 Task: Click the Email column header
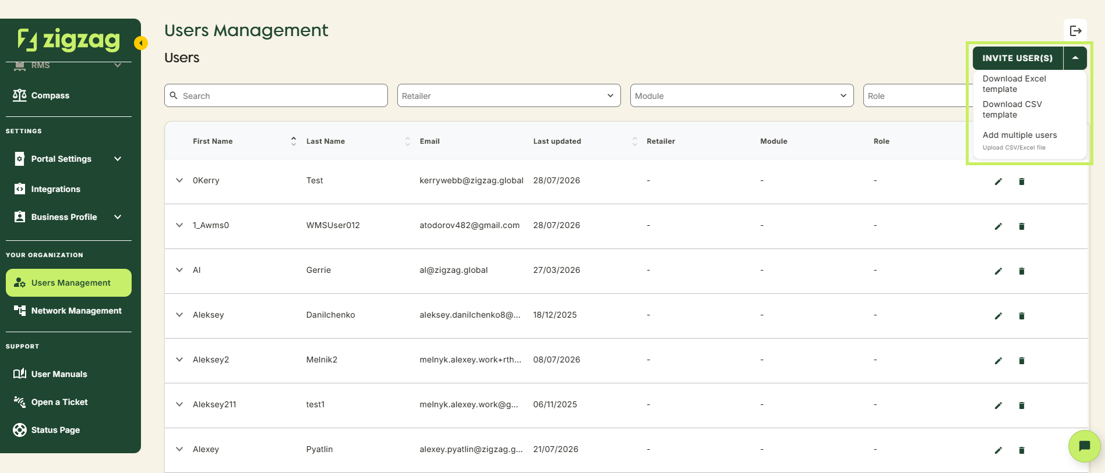[x=430, y=141]
